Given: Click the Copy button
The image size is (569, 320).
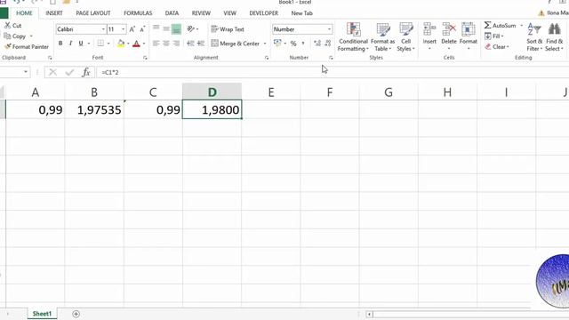Looking at the screenshot, I should tap(15, 36).
